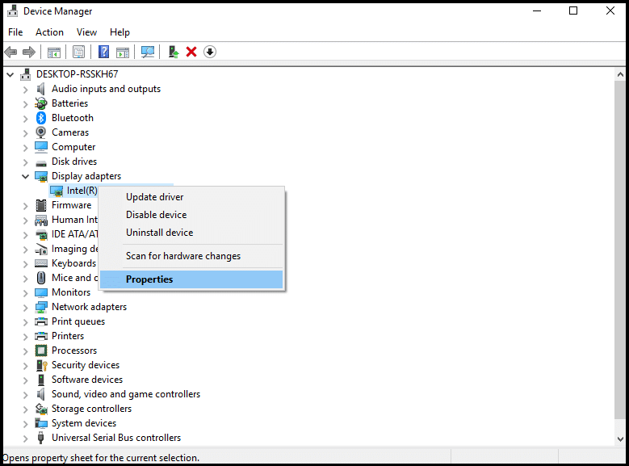The height and width of the screenshot is (466, 629).
Task: Click the update driver toolbar icon
Action: [173, 52]
